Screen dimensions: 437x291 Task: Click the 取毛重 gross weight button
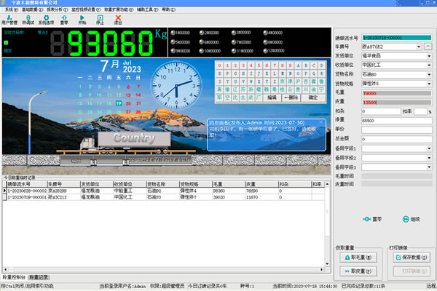coord(358,258)
